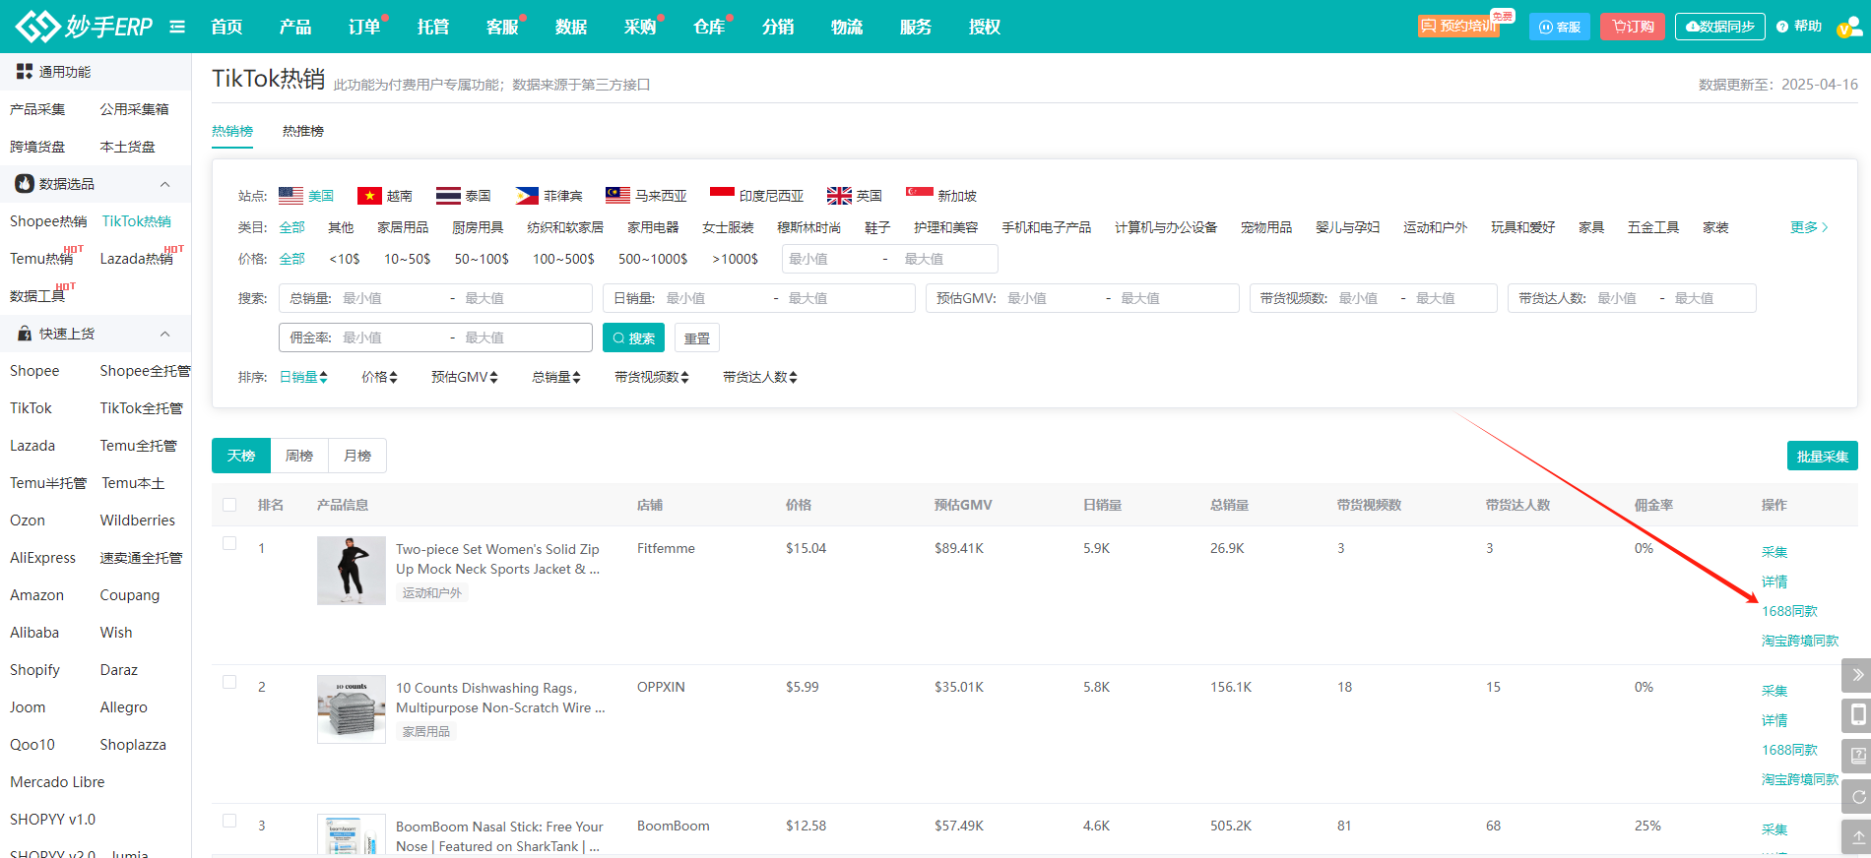Click 采集 link for Fitfemme row
Viewport: 1871px width, 858px height.
1774,552
